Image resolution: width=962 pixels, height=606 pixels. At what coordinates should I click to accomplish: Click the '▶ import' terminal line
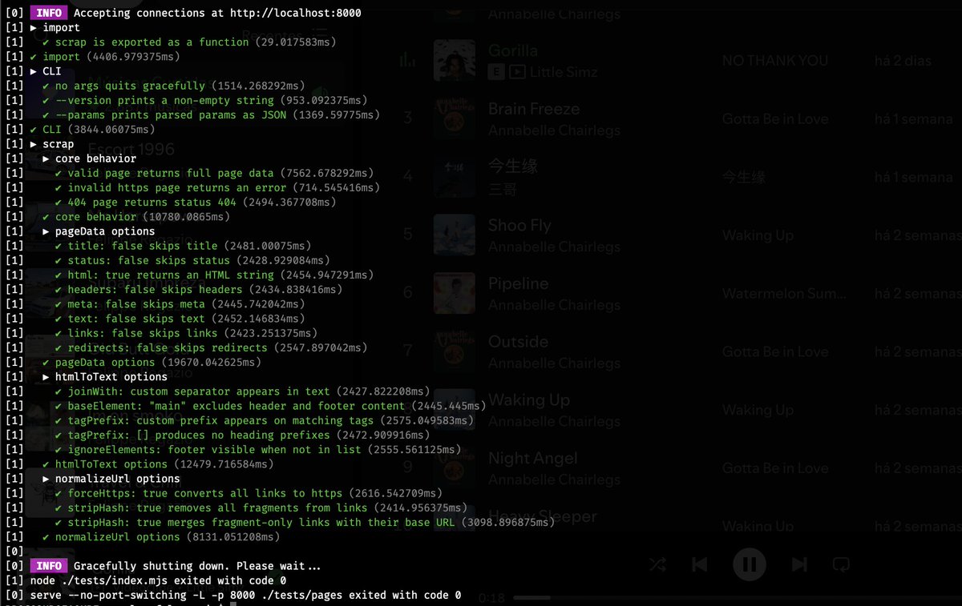55,27
